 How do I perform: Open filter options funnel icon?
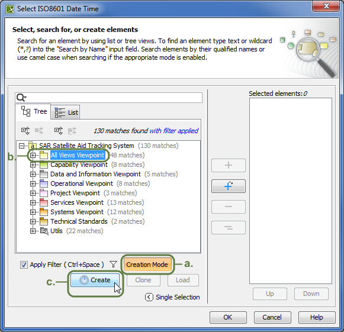pos(114,265)
